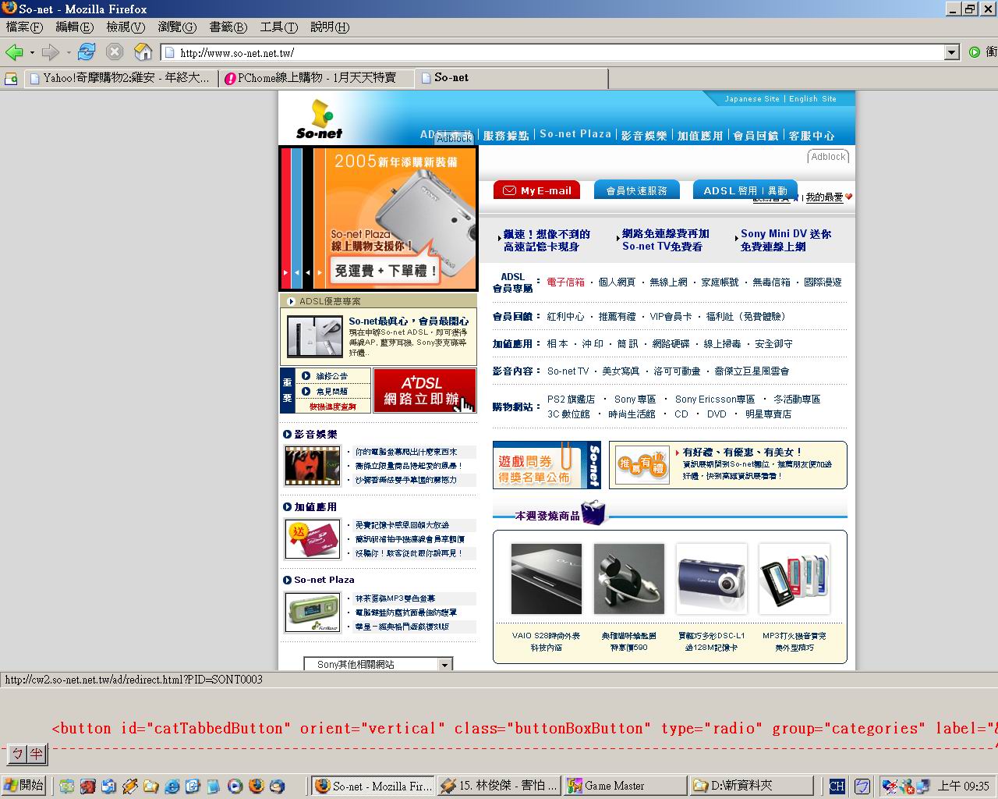Reload the page with the Refresh icon

pos(87,52)
